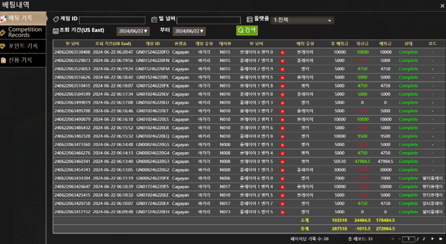The image size is (446, 244).
Task: Open the end date picker after 부터
Action: point(189,31)
